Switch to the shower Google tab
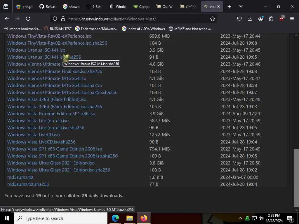The height and width of the screenshot is (224, 299). (x=72, y=7)
